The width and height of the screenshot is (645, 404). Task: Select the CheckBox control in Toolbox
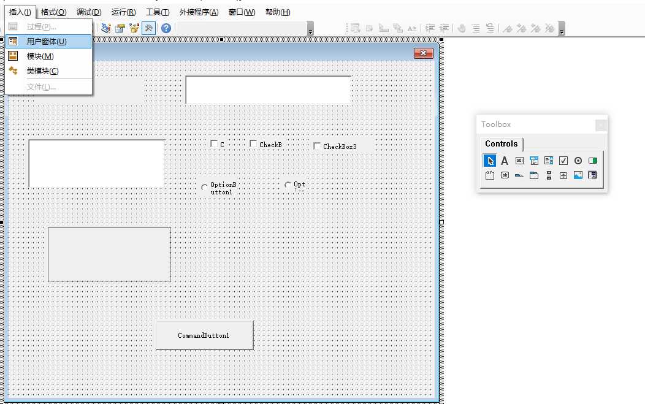(563, 161)
